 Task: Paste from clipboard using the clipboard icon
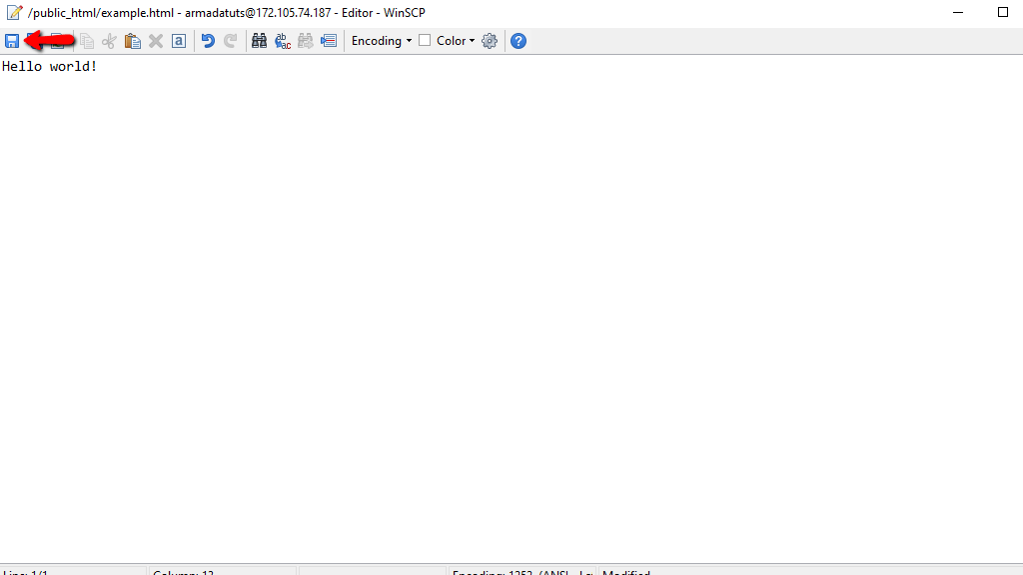(133, 41)
